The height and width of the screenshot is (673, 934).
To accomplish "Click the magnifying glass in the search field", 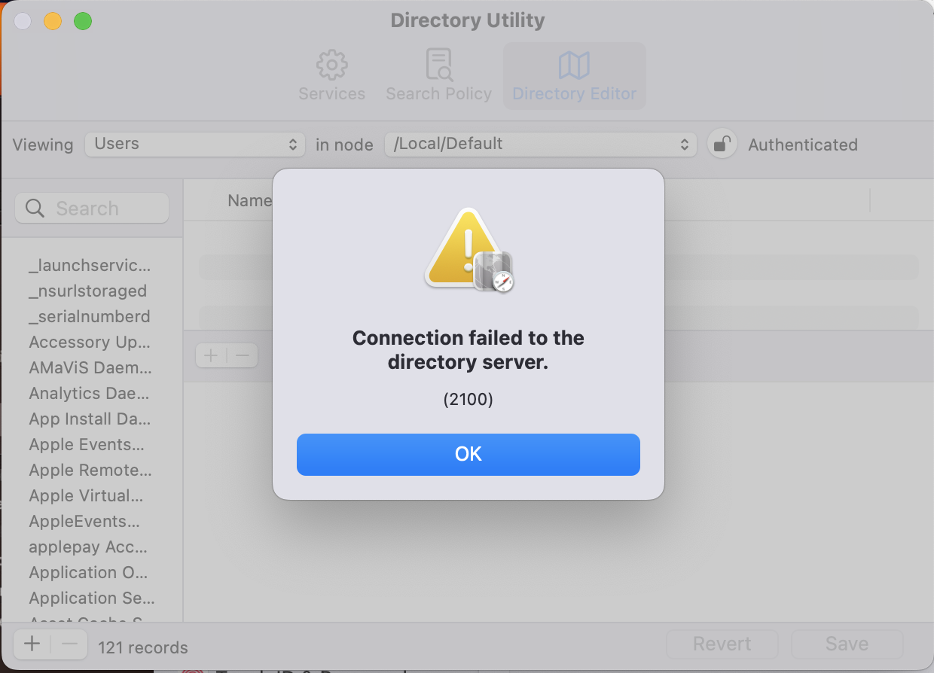I will [x=35, y=208].
